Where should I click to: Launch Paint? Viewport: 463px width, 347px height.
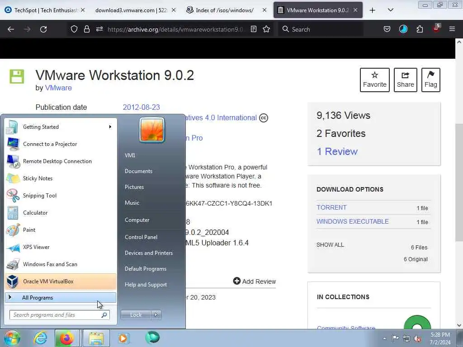[61, 230]
